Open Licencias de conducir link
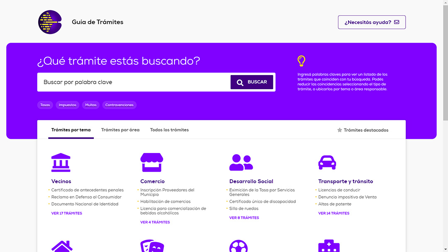This screenshot has width=448, height=252. click(x=339, y=190)
